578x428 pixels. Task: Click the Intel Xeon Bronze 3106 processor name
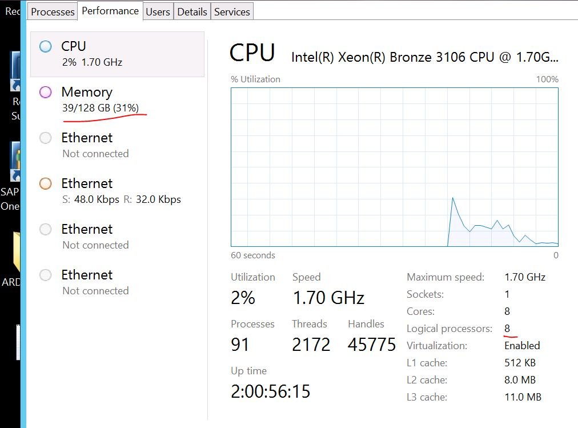(425, 57)
